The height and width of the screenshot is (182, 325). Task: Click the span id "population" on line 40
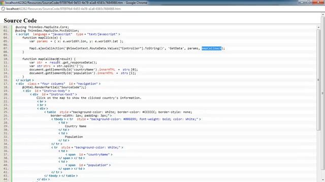point(97,165)
